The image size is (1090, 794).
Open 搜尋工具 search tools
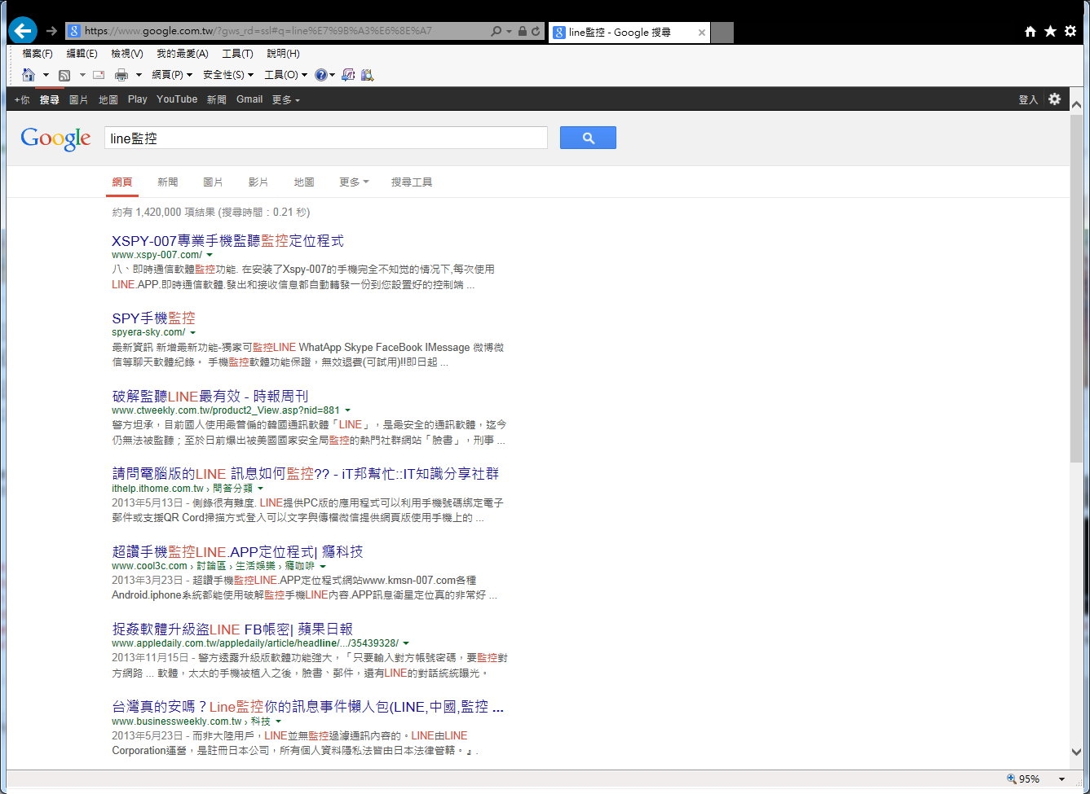pyautogui.click(x=412, y=182)
